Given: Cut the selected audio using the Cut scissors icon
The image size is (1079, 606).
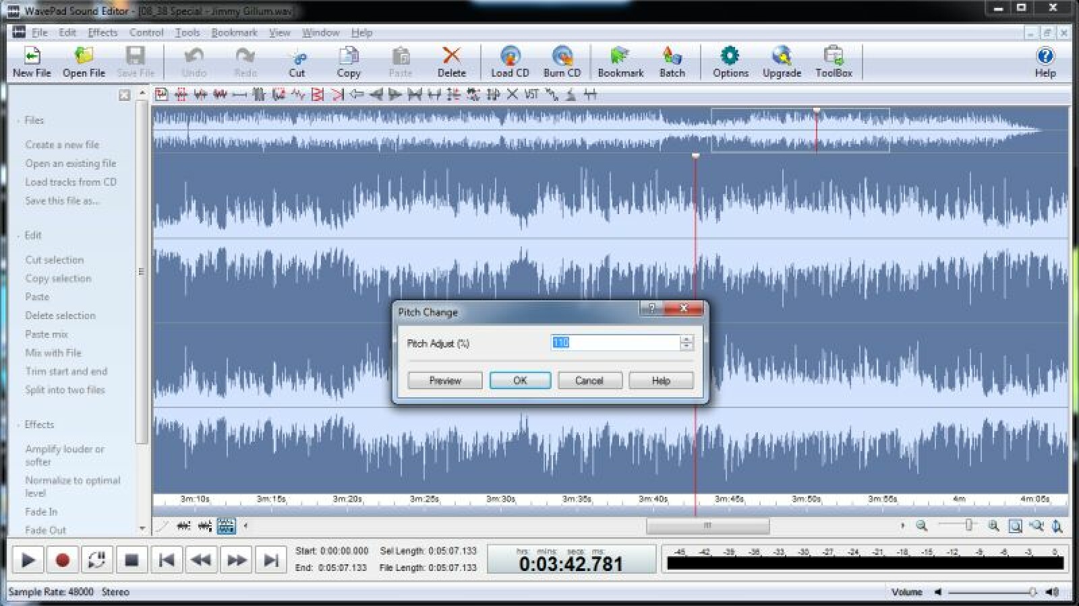Looking at the screenshot, I should point(297,59).
